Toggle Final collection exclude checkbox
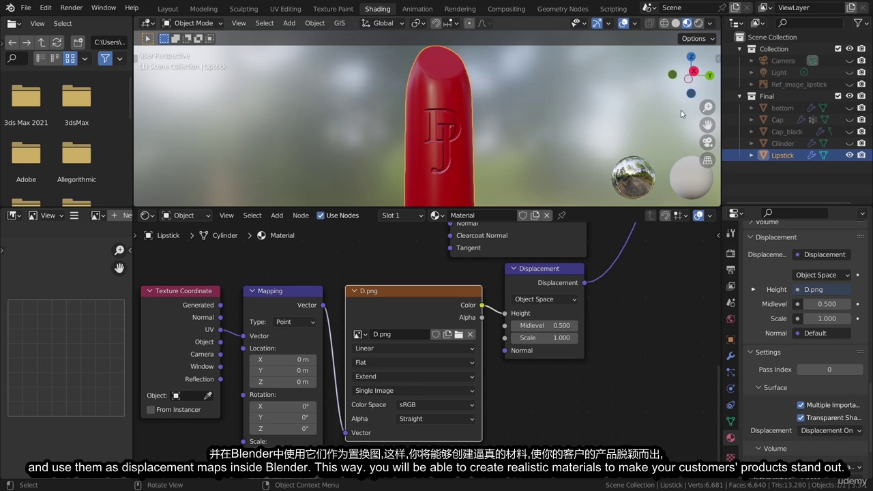873x491 pixels. click(x=838, y=96)
